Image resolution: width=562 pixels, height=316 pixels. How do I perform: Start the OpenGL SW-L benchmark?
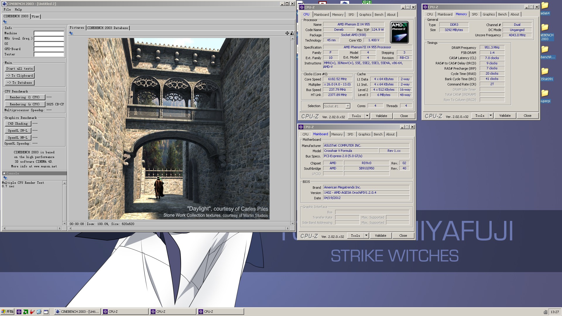18,130
